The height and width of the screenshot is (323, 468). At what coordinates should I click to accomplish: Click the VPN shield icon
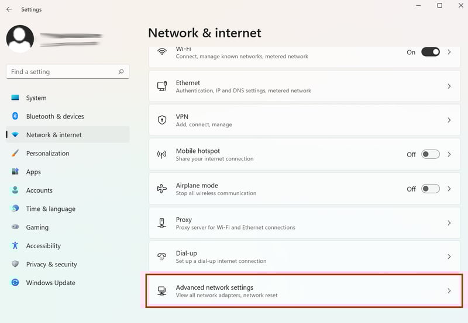[162, 120]
